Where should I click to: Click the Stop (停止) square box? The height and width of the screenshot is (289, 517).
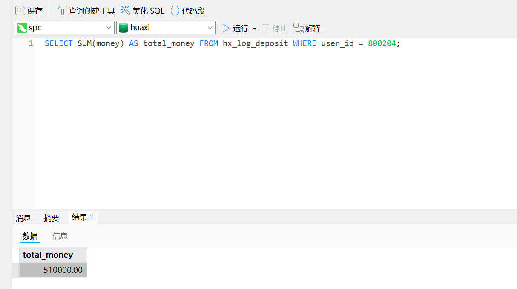265,28
